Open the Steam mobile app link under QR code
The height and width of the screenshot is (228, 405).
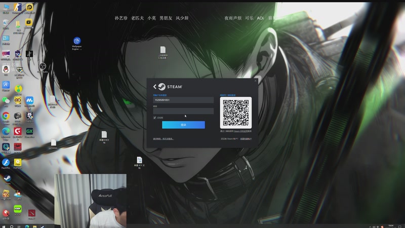click(243, 131)
